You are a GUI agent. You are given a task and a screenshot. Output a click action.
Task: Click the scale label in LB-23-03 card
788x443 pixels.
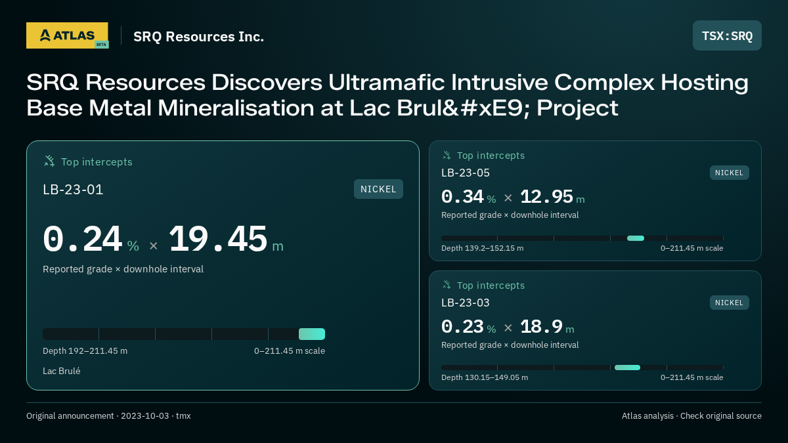[x=692, y=377]
